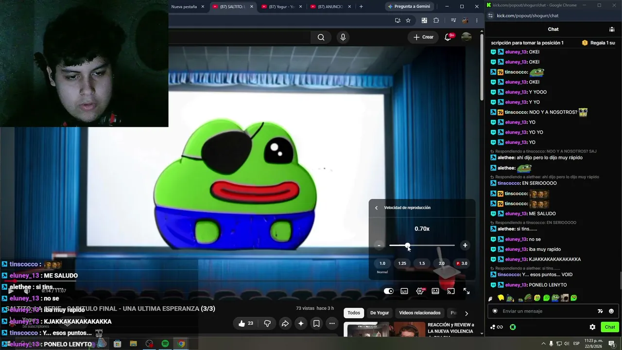Open the channel points icon in Kick chat
This screenshot has width=622, height=350.
tap(496, 327)
